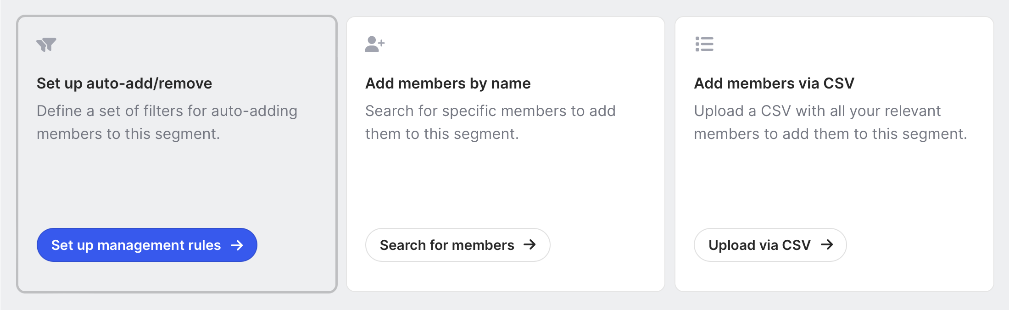Click the gray page background below the cards
The height and width of the screenshot is (310, 1009).
505,303
